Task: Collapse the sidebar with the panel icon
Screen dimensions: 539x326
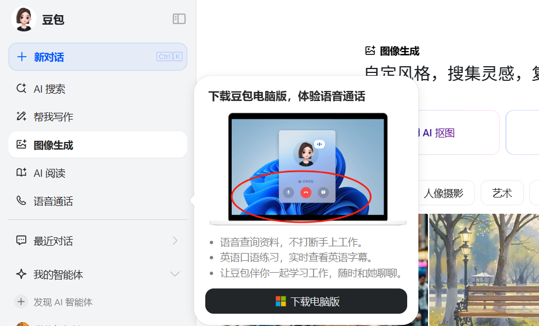Action: click(x=179, y=19)
